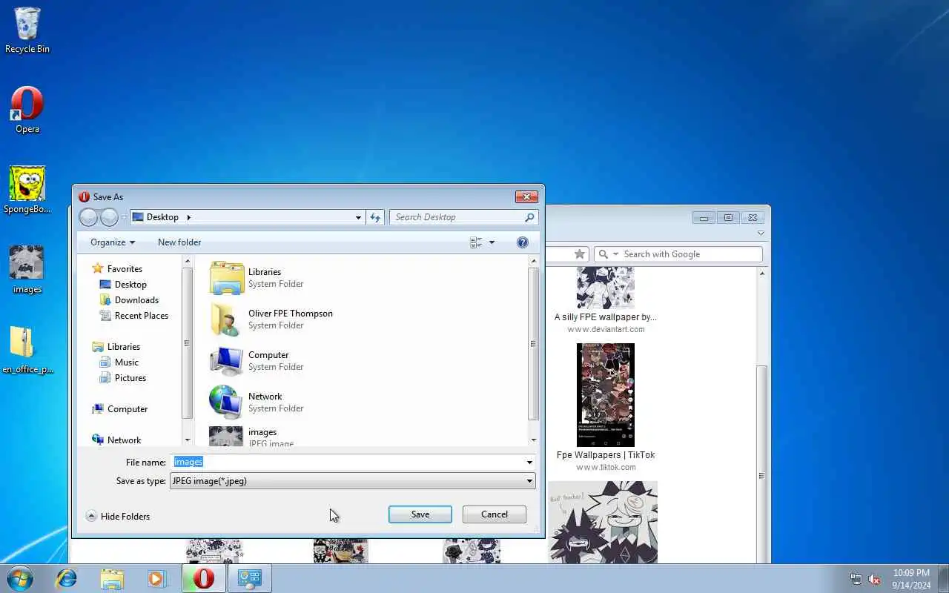The width and height of the screenshot is (949, 593).
Task: Select the images file on the desktop
Action: [27, 270]
